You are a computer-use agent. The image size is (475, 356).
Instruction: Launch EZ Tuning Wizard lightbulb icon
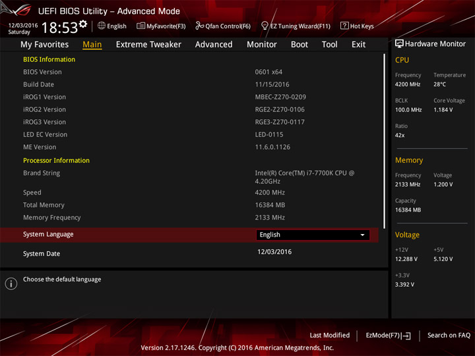click(x=265, y=26)
